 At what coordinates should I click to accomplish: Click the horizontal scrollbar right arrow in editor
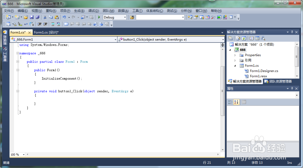(x=218, y=154)
